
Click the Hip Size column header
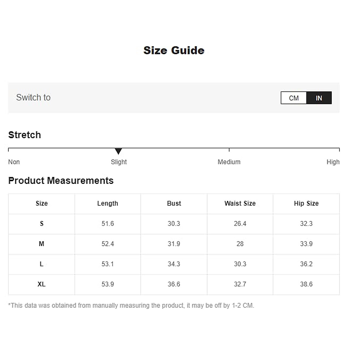[x=306, y=204]
